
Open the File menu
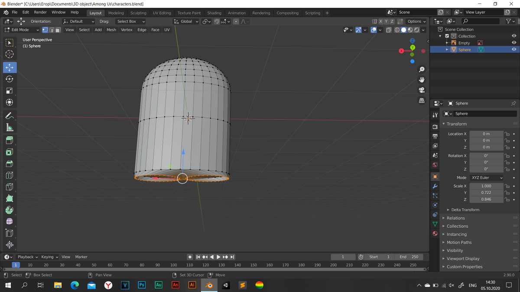(14, 12)
